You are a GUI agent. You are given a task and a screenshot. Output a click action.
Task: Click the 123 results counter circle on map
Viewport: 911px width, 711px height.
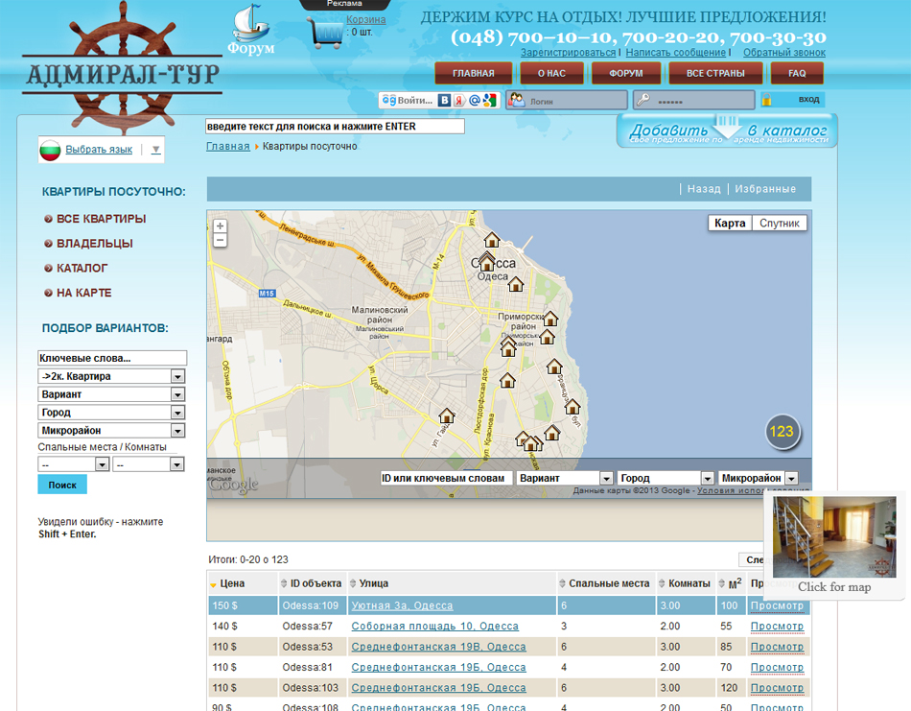[782, 432]
